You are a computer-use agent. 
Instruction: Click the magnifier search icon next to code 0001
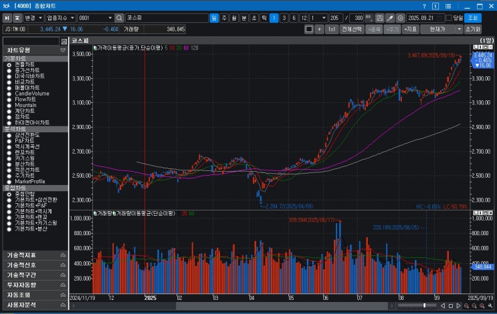coord(119,18)
